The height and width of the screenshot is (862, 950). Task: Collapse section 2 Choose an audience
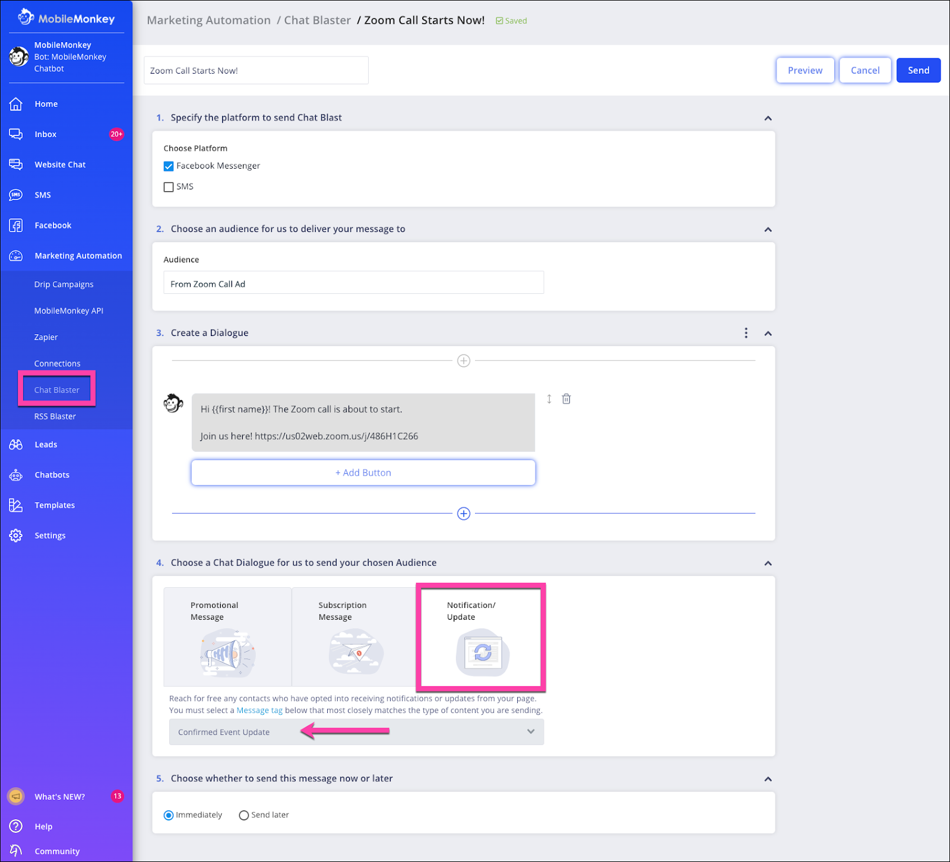pos(768,229)
